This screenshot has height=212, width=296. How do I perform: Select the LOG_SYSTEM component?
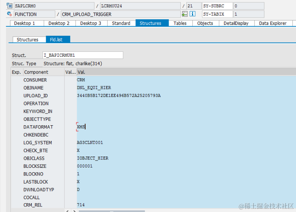(x=38, y=143)
